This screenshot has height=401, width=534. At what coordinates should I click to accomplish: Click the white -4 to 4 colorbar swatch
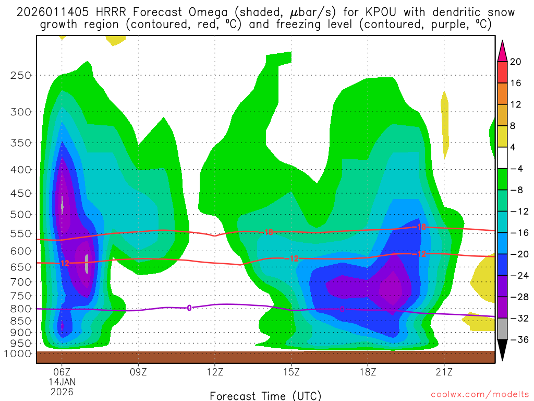pos(502,158)
